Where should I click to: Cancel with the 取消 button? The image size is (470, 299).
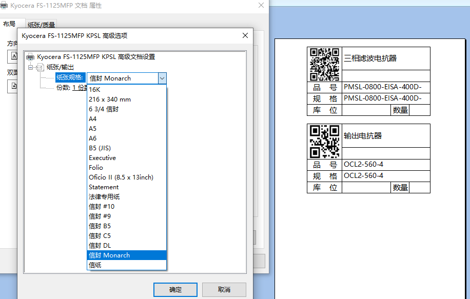[x=224, y=290]
